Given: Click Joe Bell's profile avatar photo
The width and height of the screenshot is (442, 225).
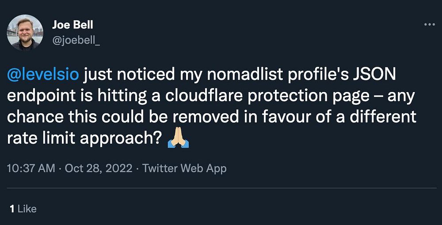Looking at the screenshot, I should coord(25,32).
